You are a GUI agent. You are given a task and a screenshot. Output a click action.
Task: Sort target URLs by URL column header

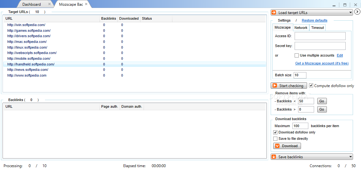point(52,18)
